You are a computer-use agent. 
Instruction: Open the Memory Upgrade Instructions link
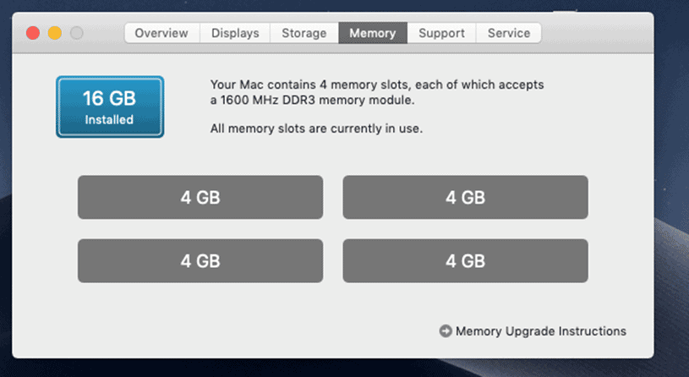541,331
